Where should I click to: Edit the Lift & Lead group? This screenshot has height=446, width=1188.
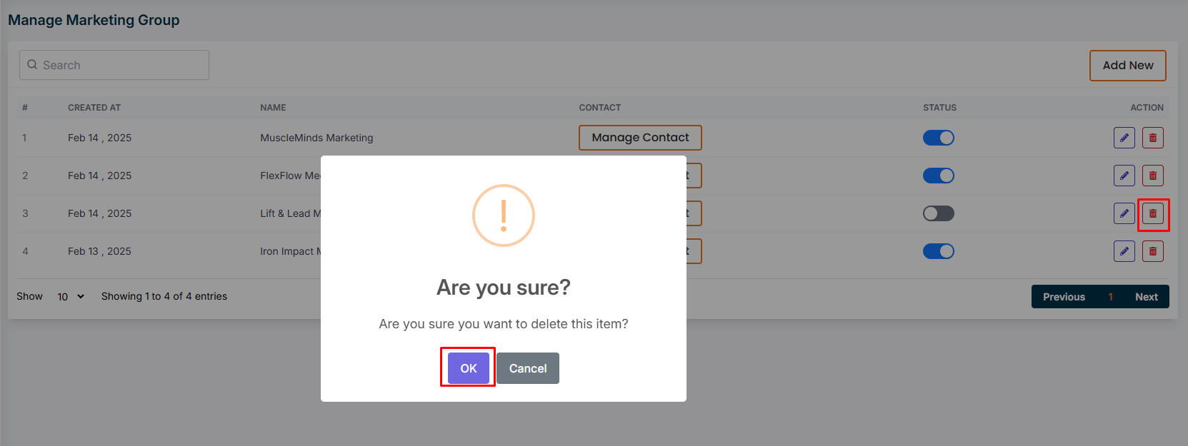pos(1124,213)
